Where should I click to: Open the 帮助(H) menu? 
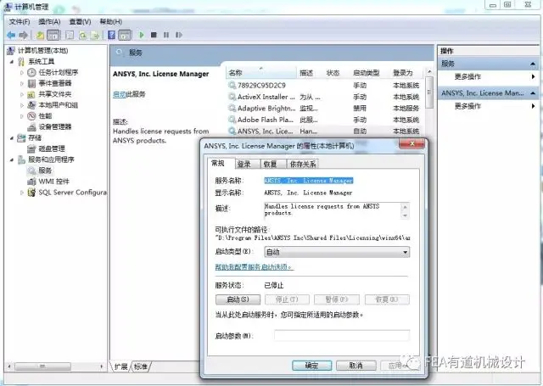111,22
